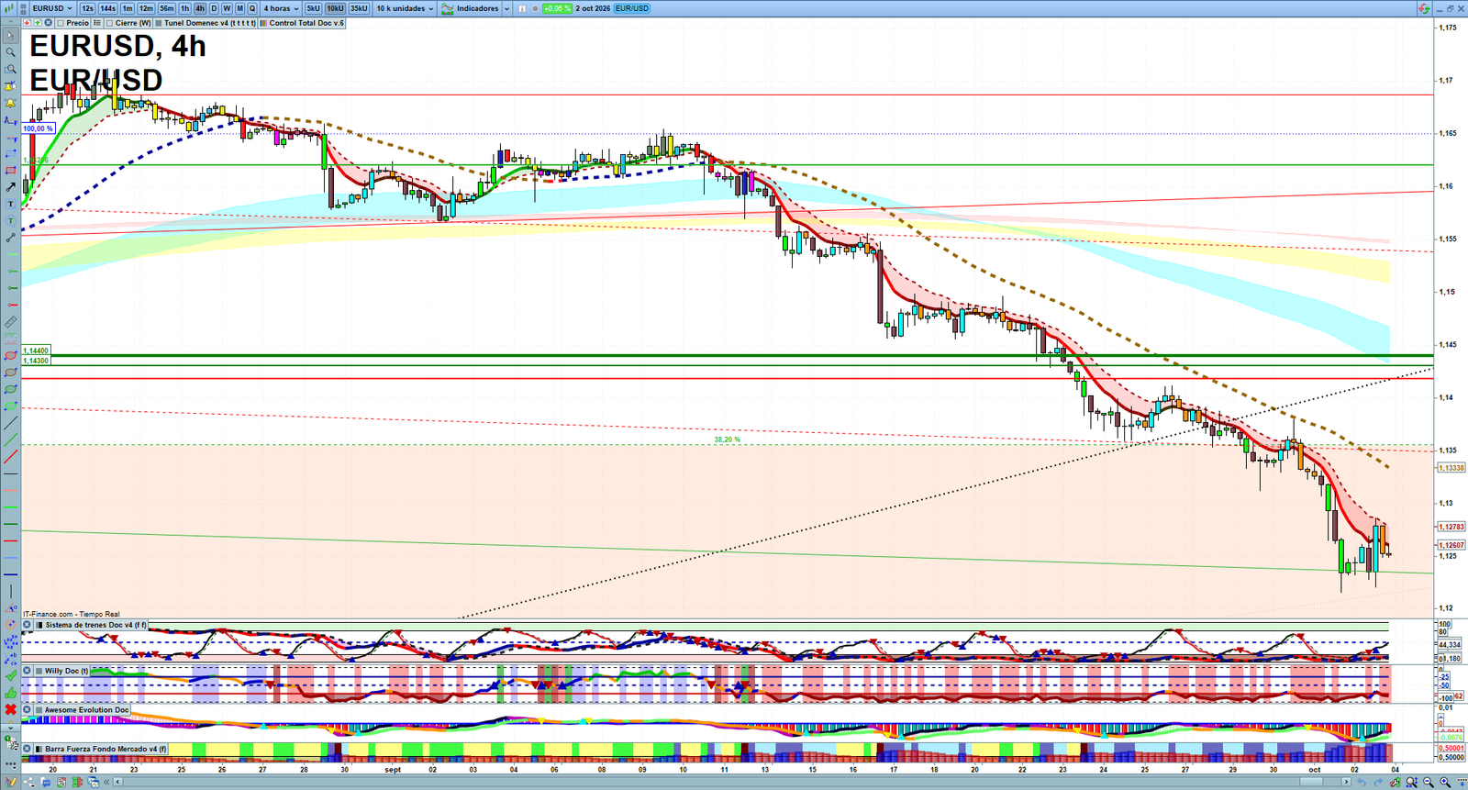
Task: Switch to the 1h timeframe
Action: (x=185, y=8)
